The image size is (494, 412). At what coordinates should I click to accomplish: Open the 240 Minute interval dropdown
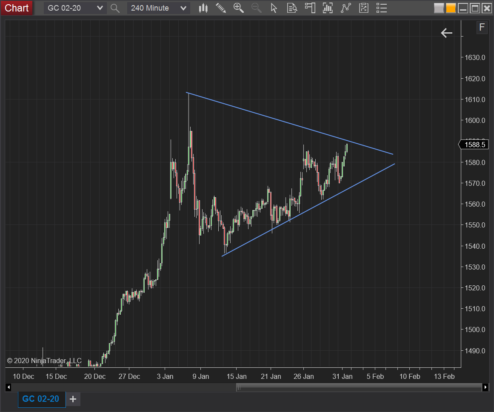[158, 8]
